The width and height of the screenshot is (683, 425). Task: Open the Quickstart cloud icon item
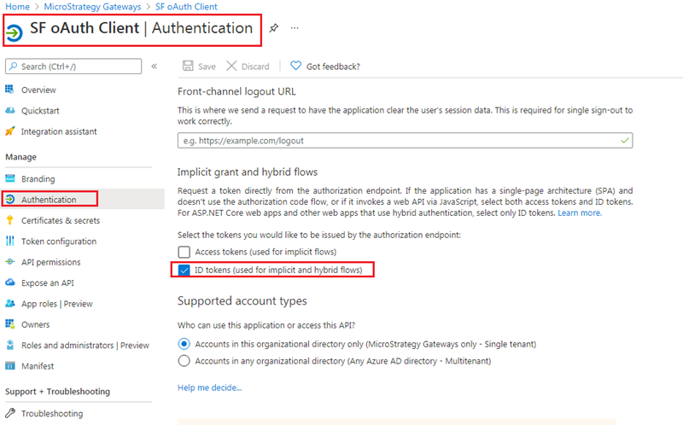pyautogui.click(x=11, y=110)
